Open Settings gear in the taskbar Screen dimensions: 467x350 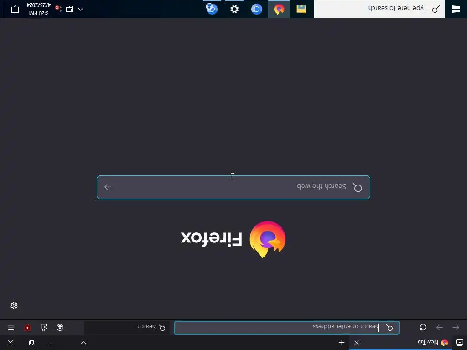(234, 9)
